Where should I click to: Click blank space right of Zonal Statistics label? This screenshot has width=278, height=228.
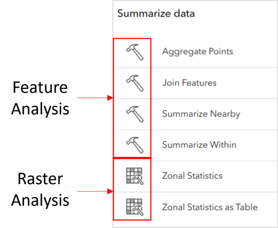(x=250, y=176)
